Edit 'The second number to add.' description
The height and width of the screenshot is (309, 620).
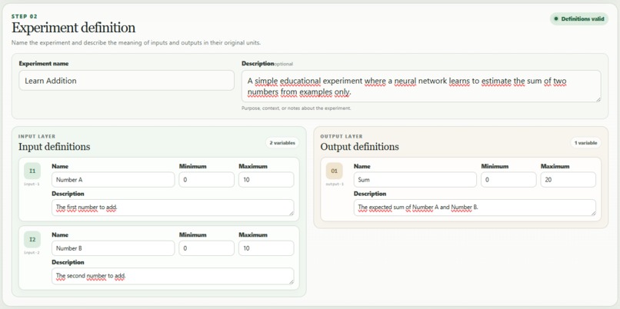[x=173, y=276]
